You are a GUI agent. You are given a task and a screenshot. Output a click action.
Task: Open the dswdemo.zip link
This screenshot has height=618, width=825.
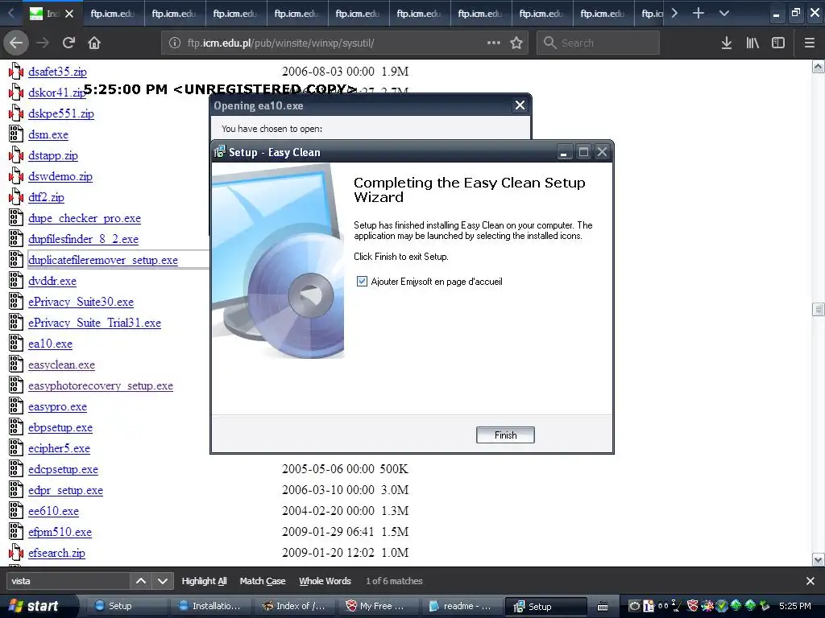point(60,176)
